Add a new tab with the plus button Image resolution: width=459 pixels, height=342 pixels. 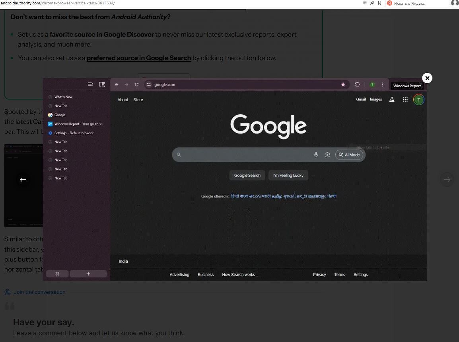coord(88,274)
